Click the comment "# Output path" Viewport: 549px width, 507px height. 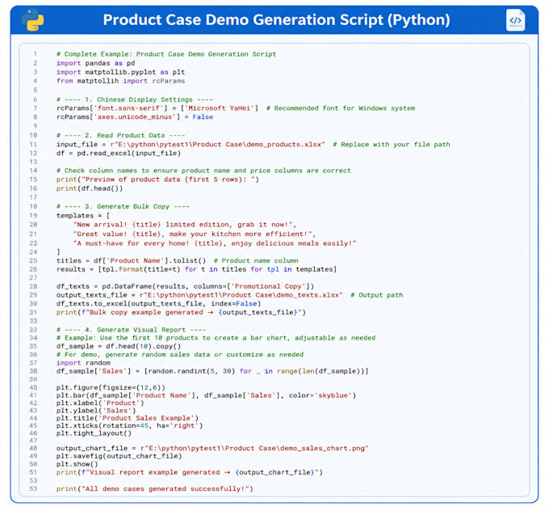coord(377,295)
